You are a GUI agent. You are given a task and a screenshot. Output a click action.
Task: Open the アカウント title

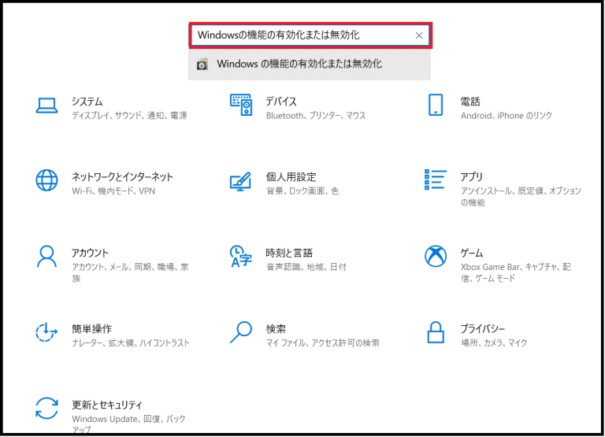tap(91, 253)
